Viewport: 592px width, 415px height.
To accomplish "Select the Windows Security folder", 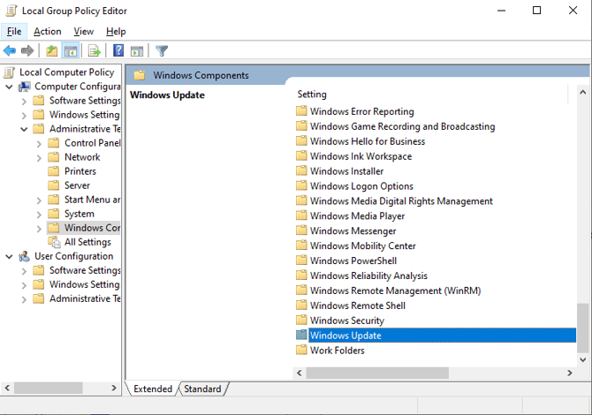I will 346,321.
